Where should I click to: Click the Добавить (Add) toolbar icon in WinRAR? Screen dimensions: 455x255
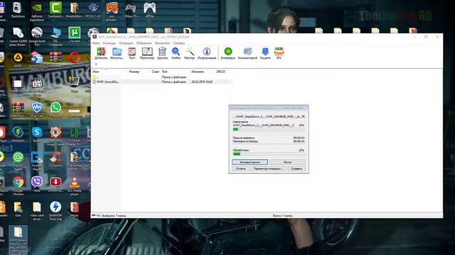click(101, 54)
